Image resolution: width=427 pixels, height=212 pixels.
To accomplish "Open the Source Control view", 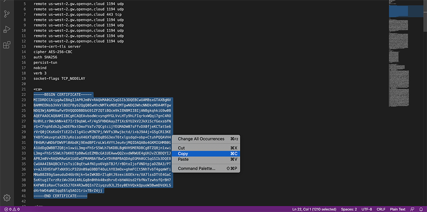I will (x=7, y=14).
